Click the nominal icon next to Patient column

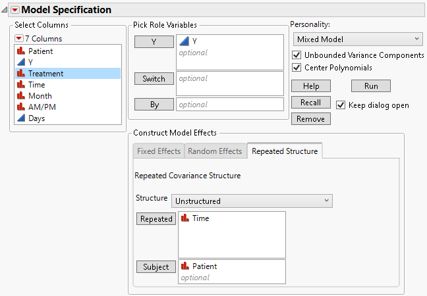click(x=20, y=51)
